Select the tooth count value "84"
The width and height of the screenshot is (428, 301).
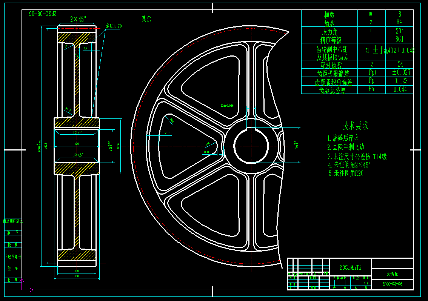click(x=399, y=21)
